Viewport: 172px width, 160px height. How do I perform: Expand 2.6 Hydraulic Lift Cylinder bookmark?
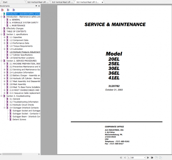coord(5,78)
